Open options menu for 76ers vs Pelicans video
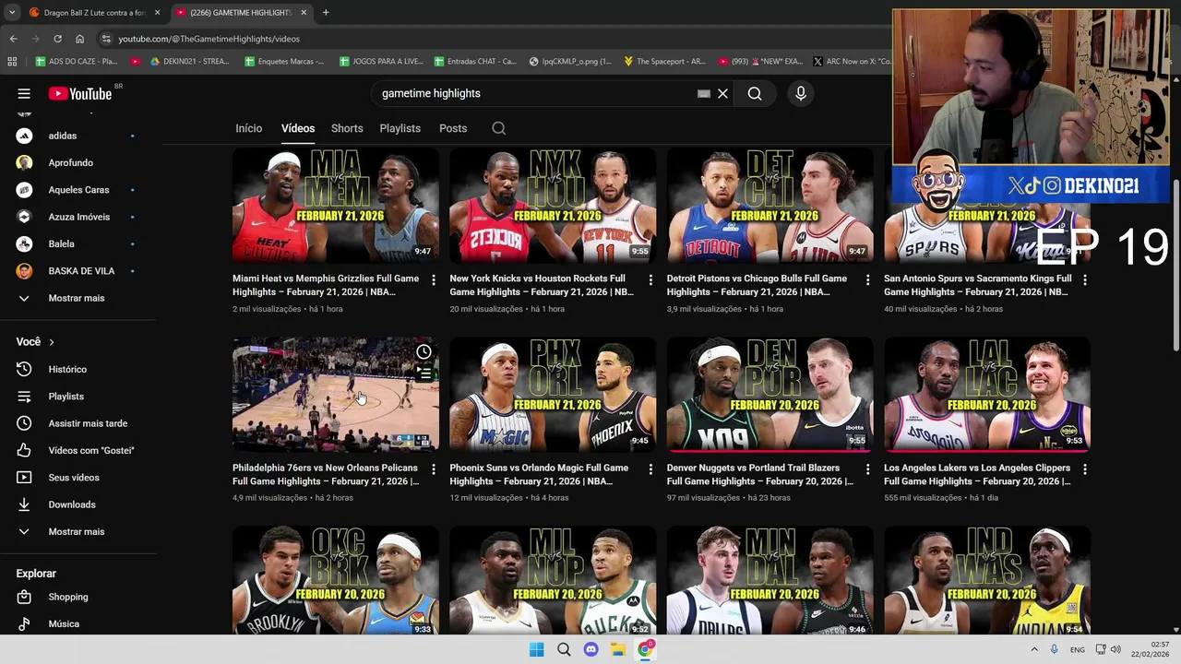 434,468
